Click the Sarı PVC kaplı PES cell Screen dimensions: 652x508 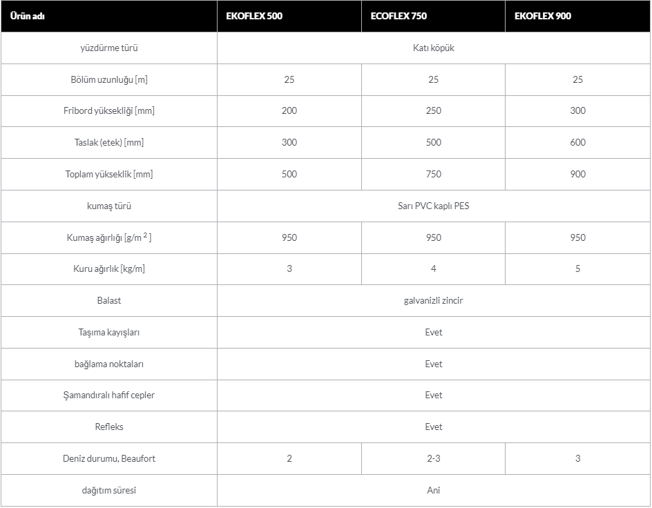[x=433, y=206]
